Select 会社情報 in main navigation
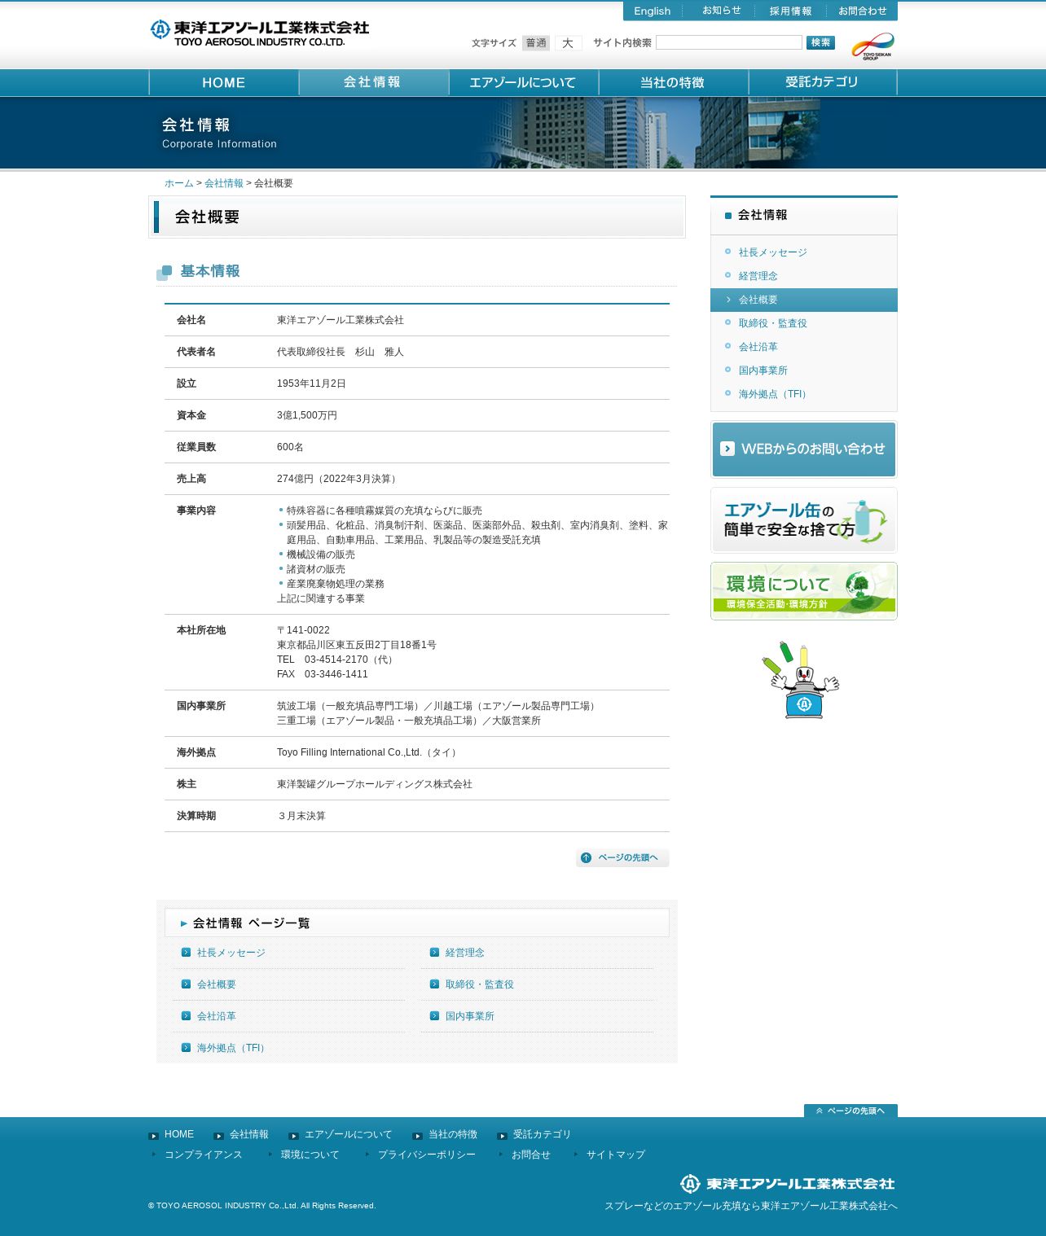This screenshot has width=1046, height=1236. pyautogui.click(x=374, y=82)
